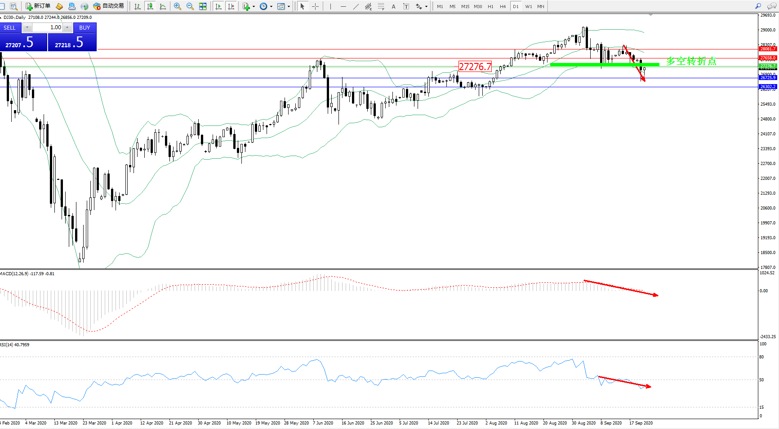Toggle the chart shift button
The height and width of the screenshot is (429, 779).
tap(231, 6)
